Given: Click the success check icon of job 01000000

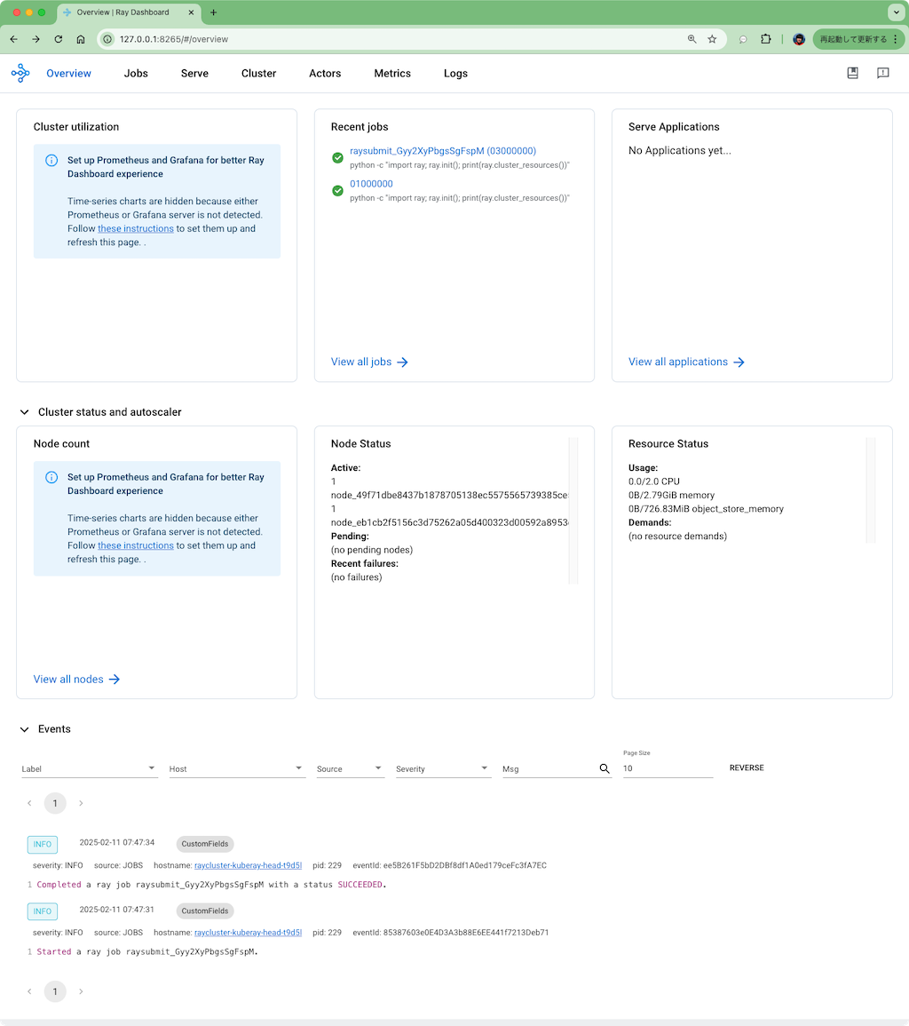Looking at the screenshot, I should [337, 190].
